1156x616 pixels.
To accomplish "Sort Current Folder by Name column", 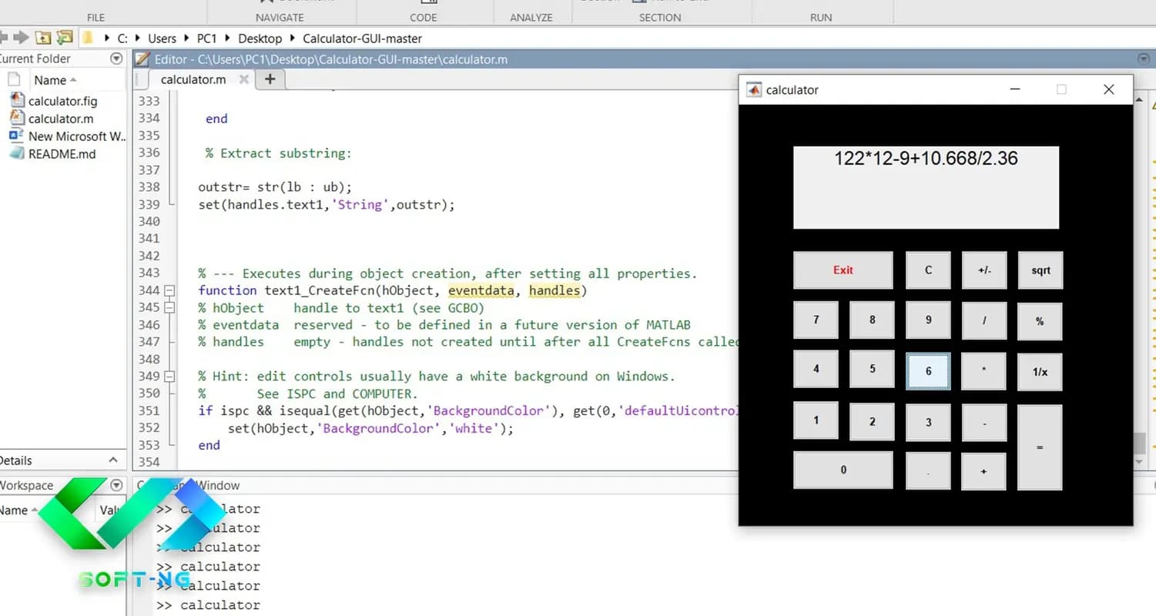I will point(55,80).
